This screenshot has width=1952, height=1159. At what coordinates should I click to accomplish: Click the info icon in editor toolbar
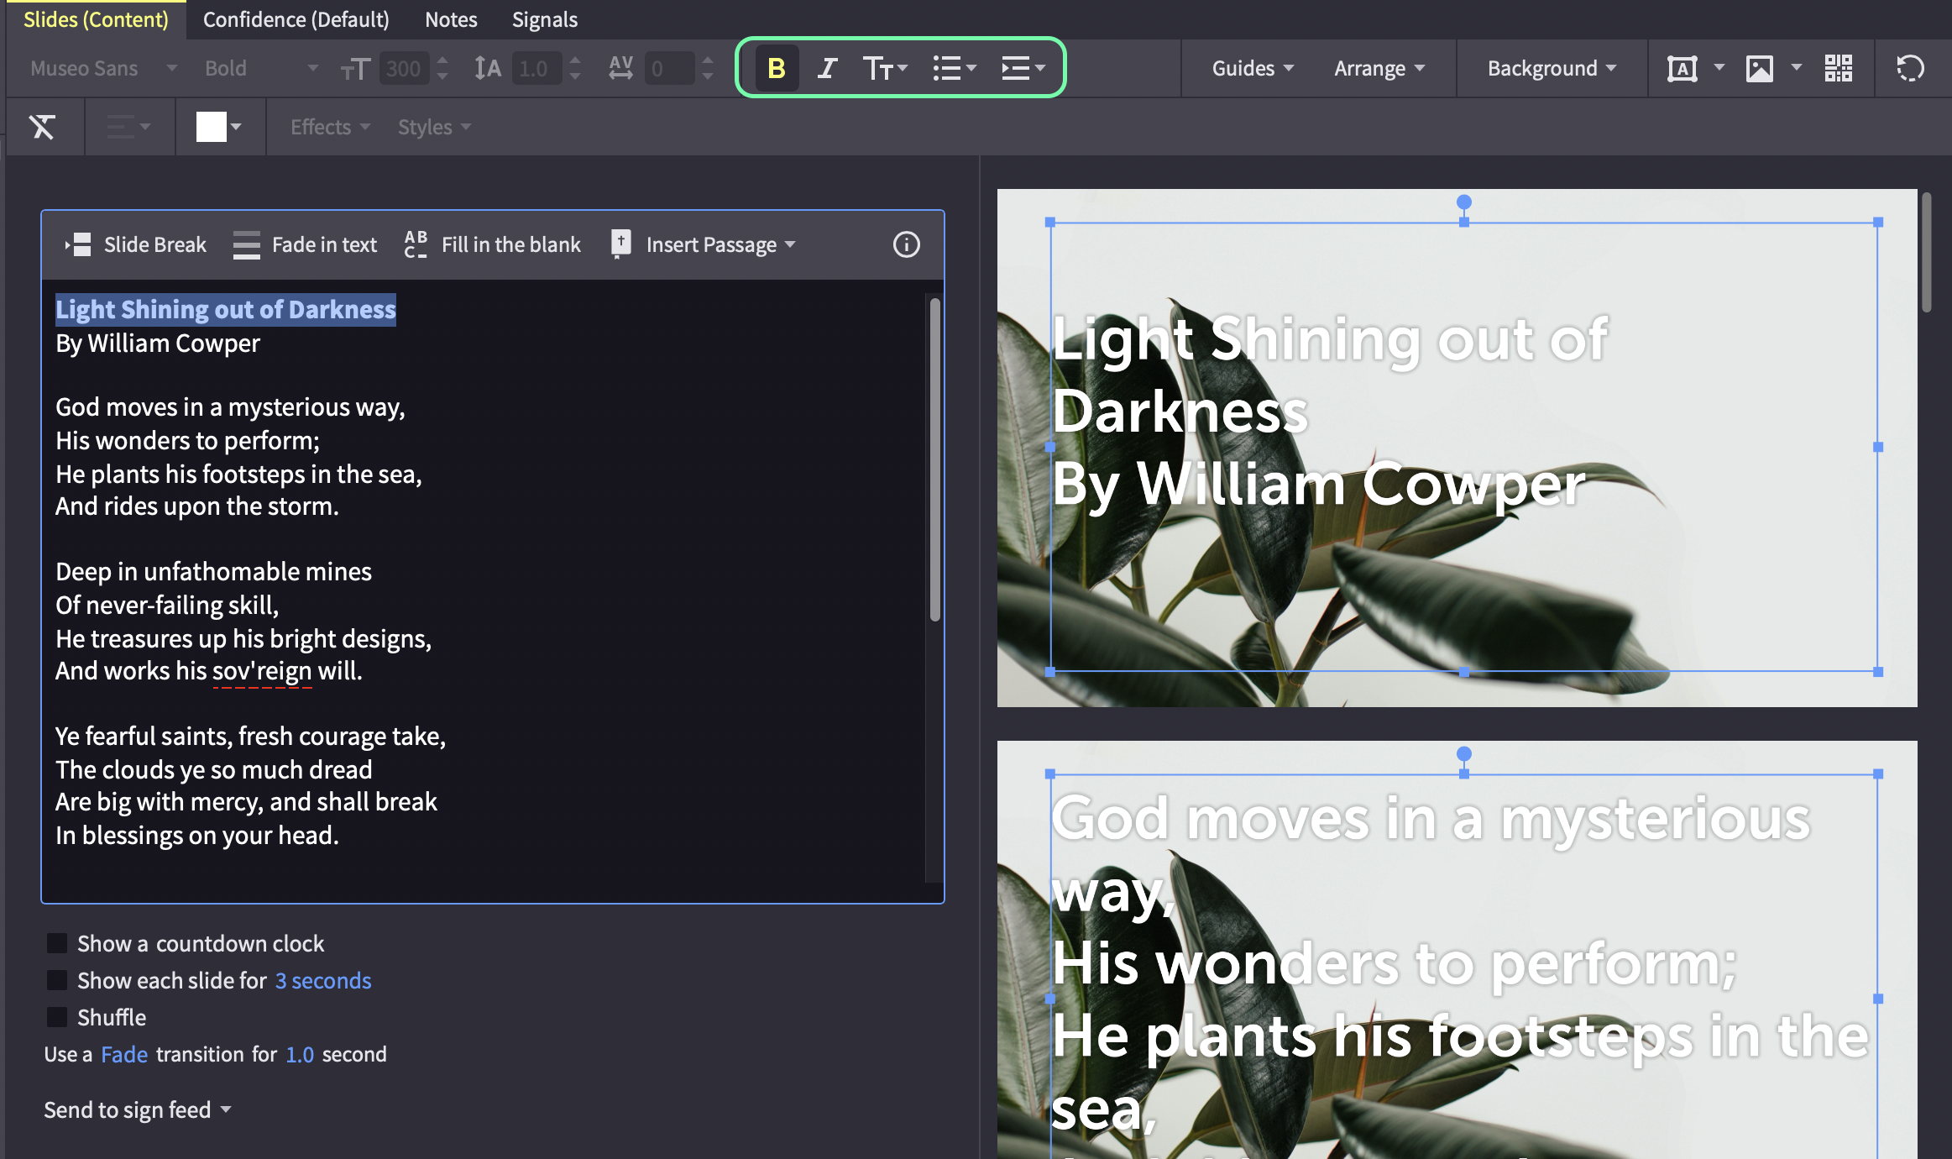pos(906,244)
